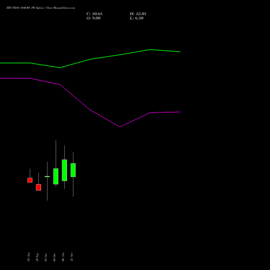Click the '01 Oct' date axis label
Viewport: 270px width, 270px height.
pyautogui.click(x=46, y=257)
